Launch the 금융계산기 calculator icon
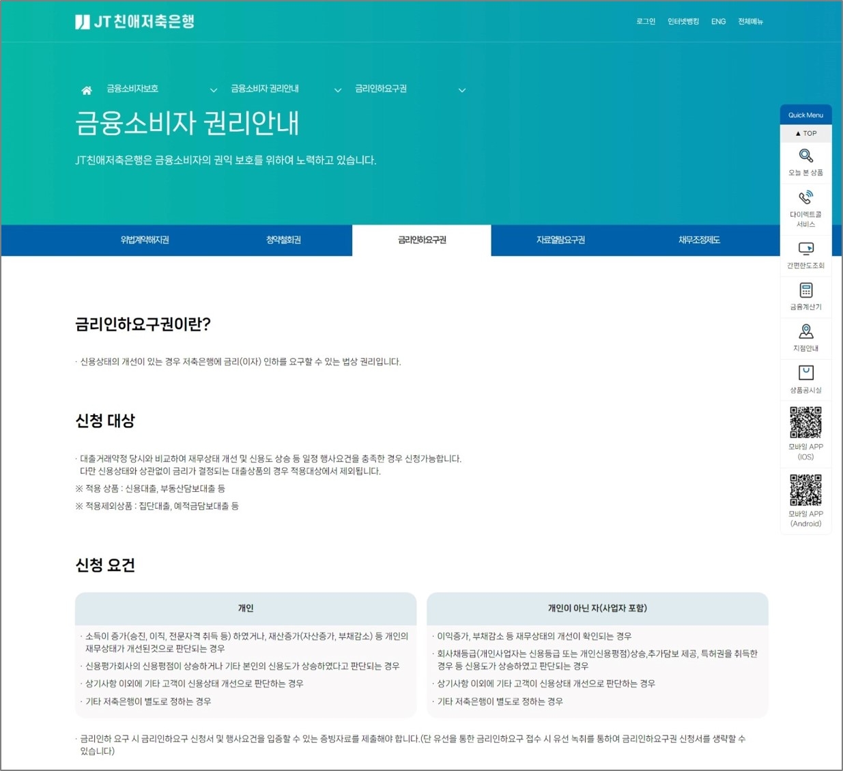 [x=805, y=290]
